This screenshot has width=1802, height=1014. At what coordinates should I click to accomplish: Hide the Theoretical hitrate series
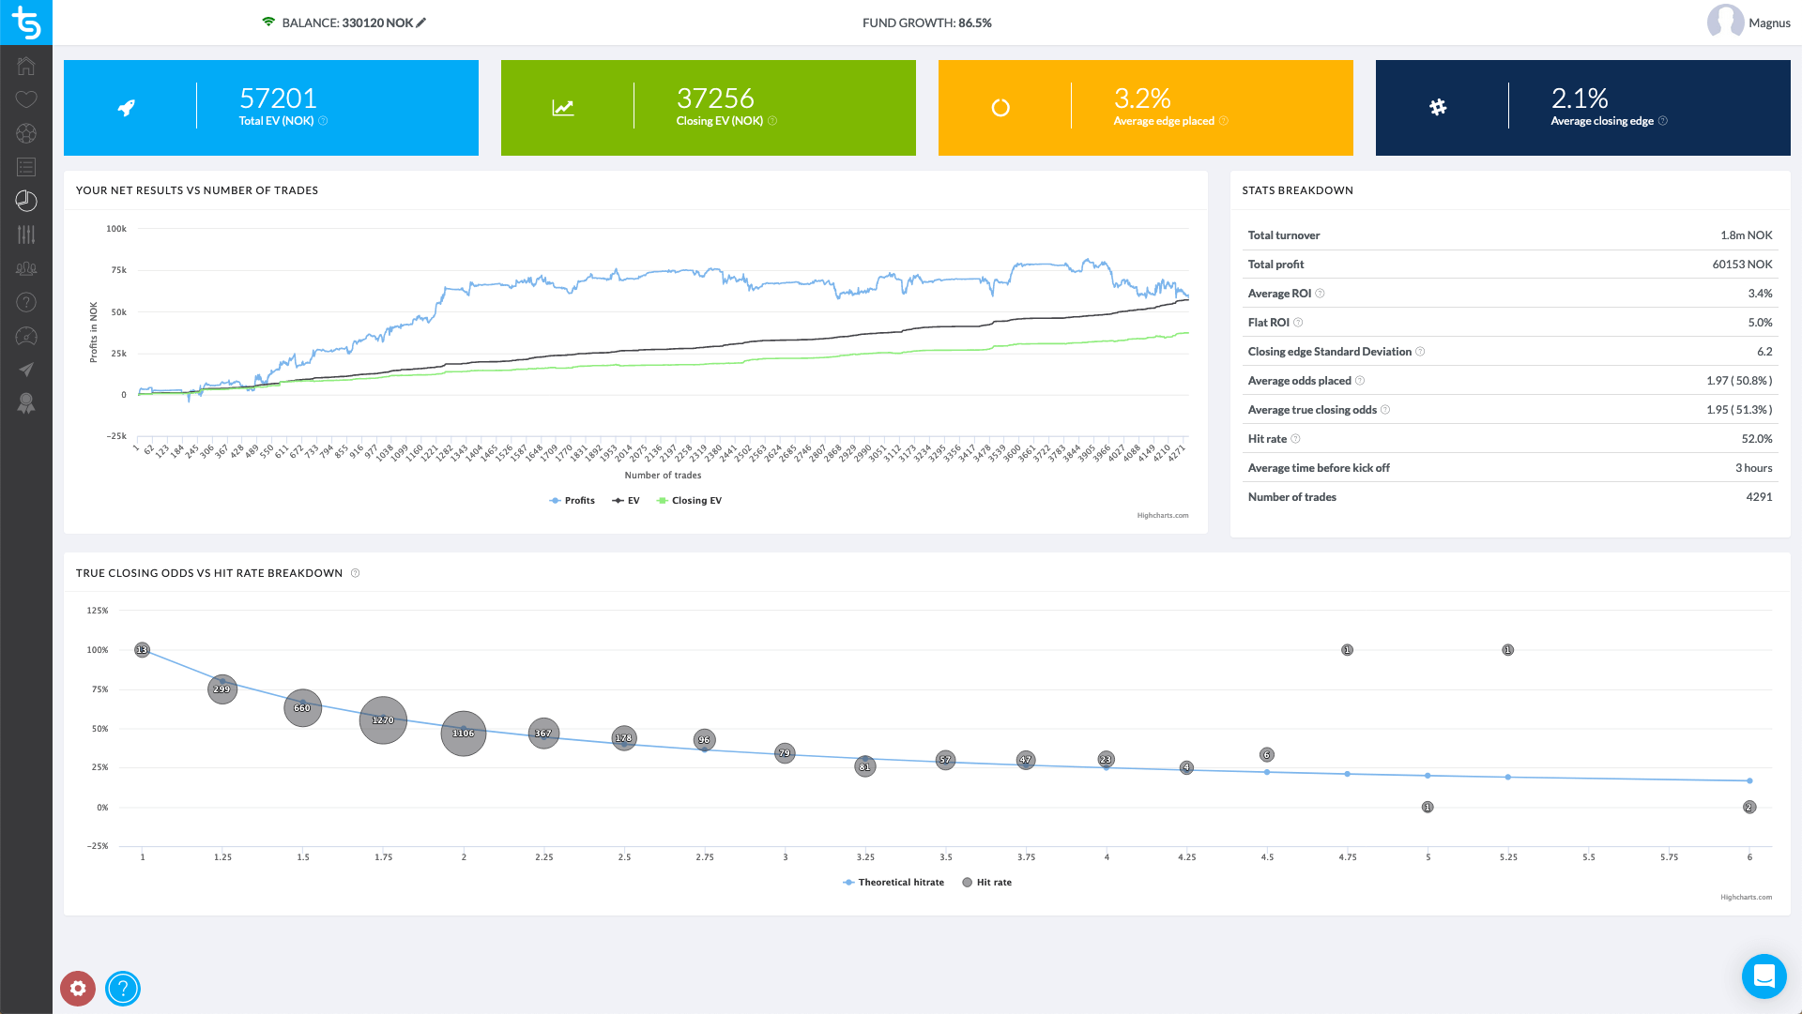893,883
